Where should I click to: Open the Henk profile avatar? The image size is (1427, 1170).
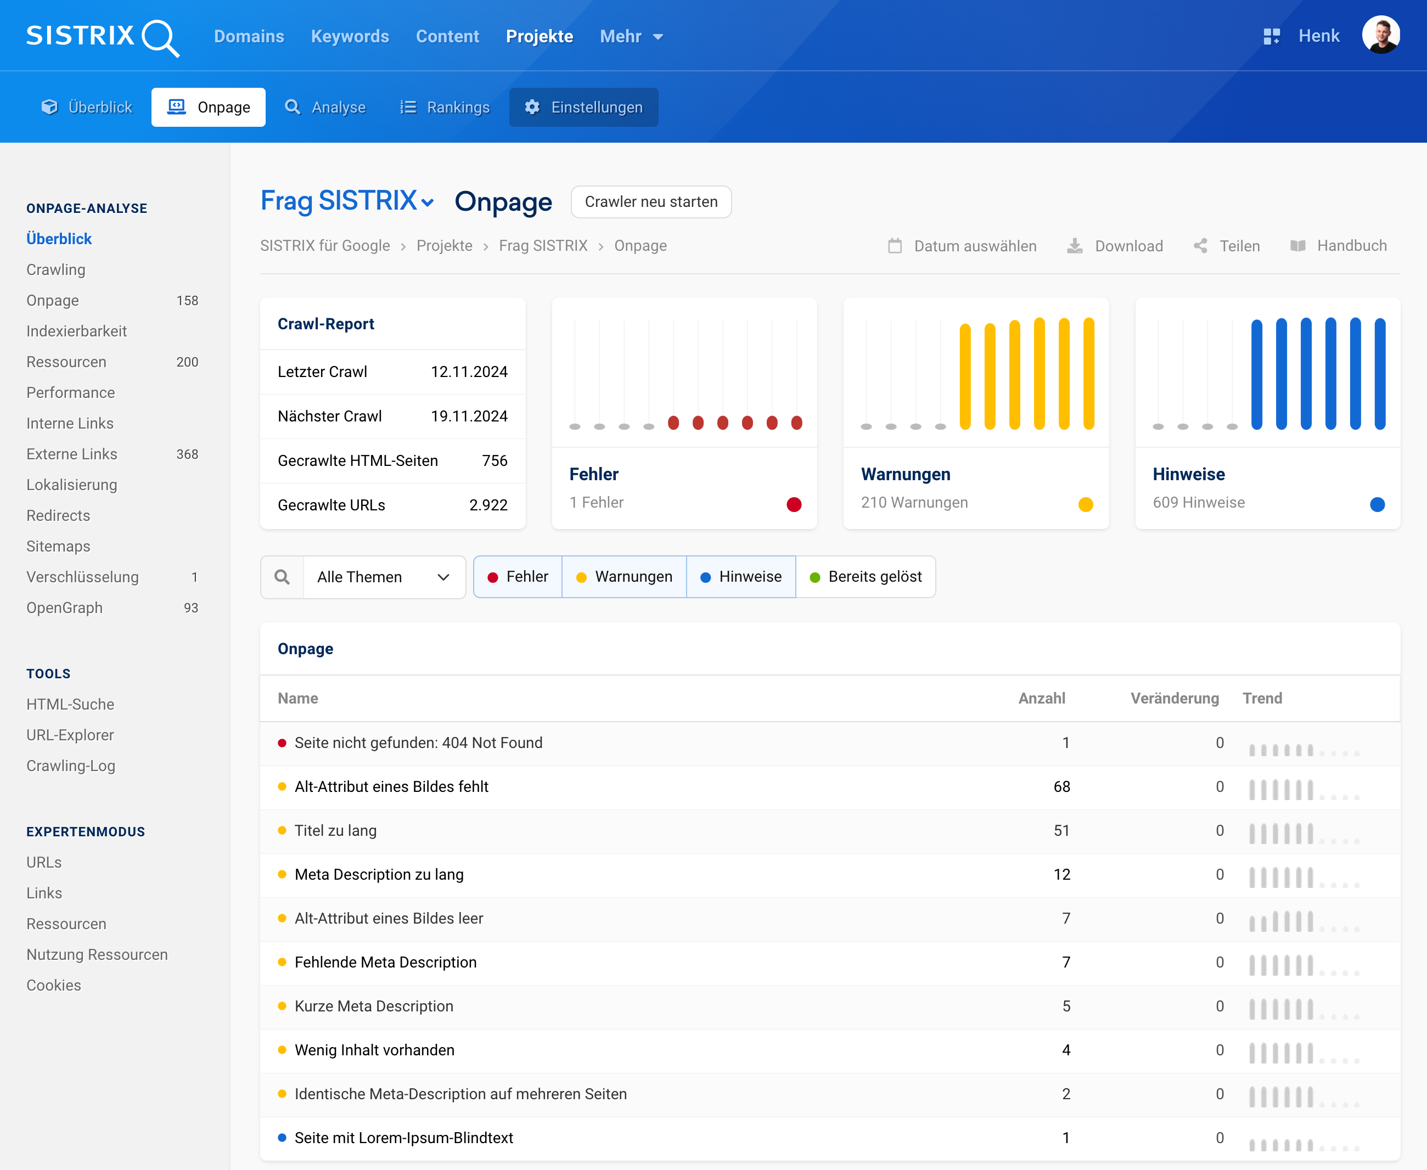coord(1380,35)
